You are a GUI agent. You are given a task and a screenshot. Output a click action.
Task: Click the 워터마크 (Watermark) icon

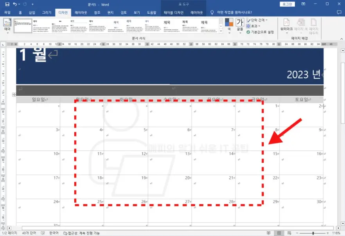[x=286, y=24]
